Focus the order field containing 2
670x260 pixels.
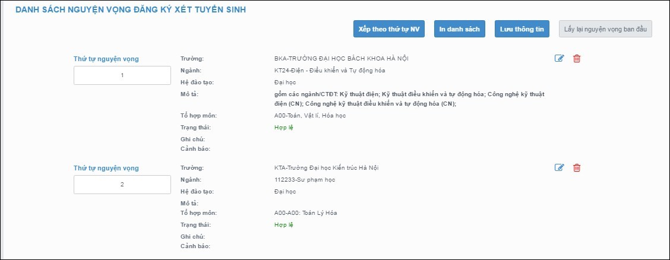122,185
